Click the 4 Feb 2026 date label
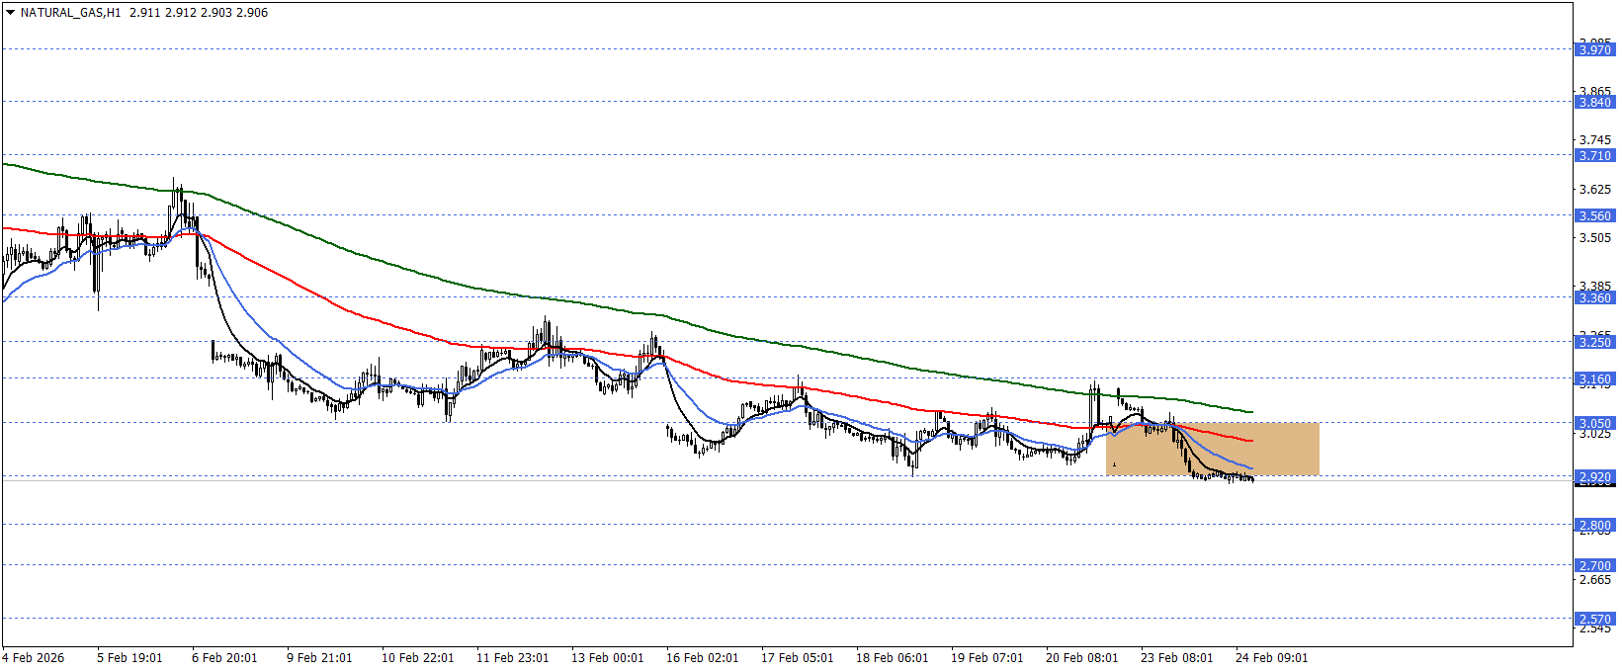Viewport: 1622px width, 670px height. click(34, 658)
